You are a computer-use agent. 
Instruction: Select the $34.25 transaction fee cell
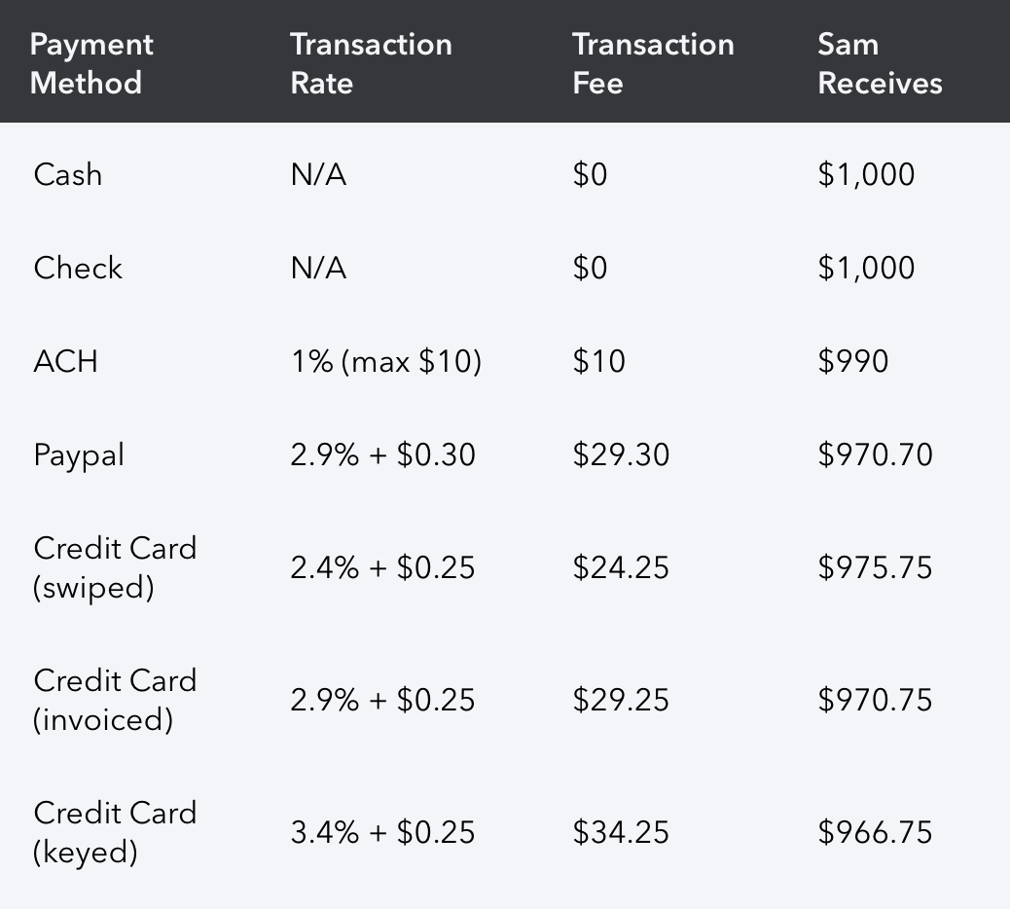[x=621, y=832]
